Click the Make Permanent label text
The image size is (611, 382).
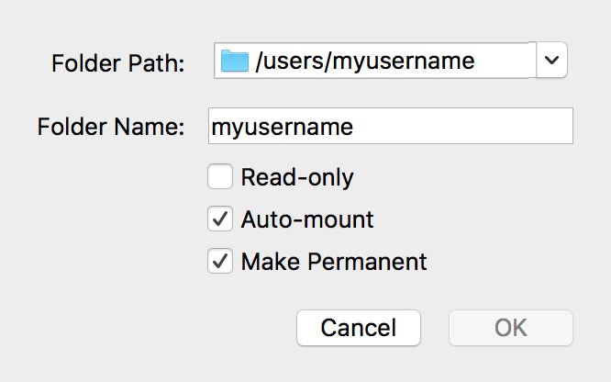(334, 262)
